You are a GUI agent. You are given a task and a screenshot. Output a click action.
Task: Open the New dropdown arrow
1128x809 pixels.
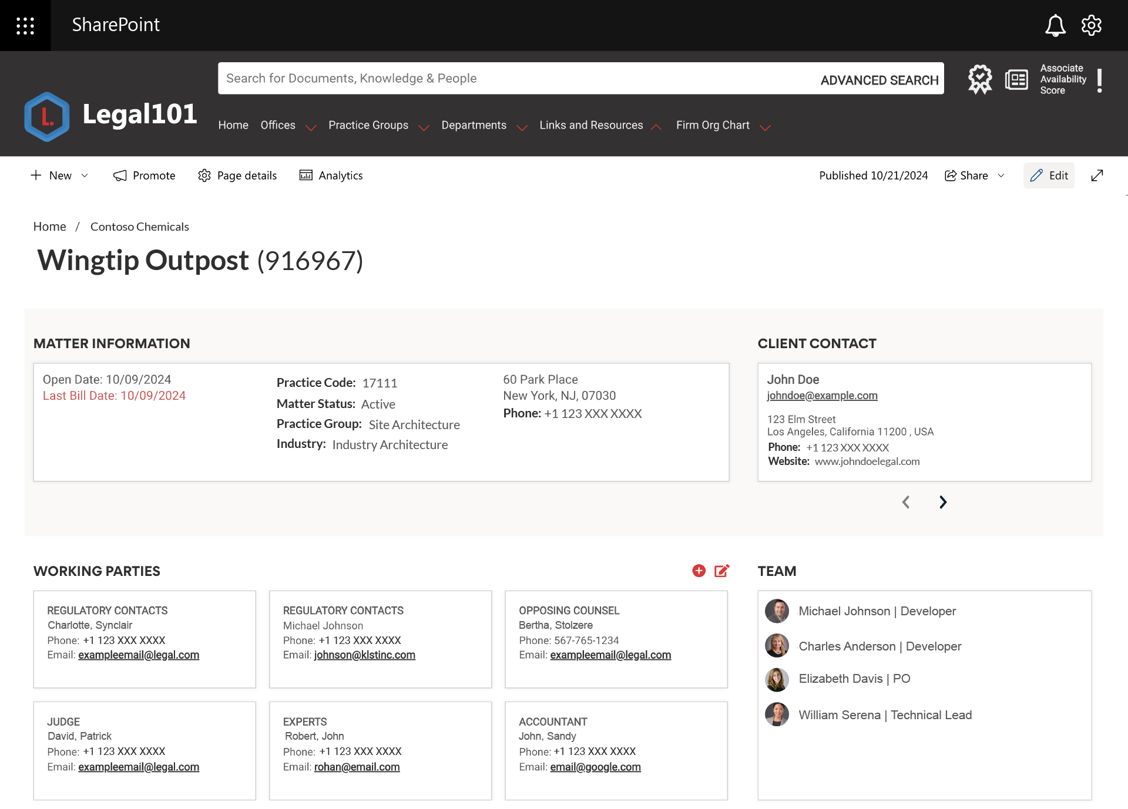(85, 176)
